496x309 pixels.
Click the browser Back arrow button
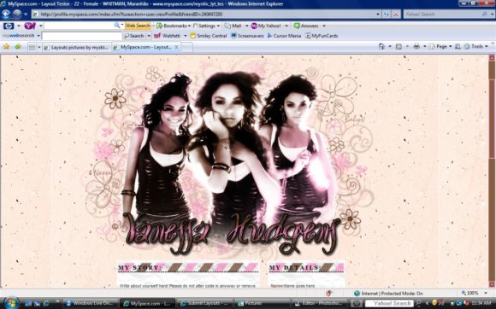click(x=6, y=15)
